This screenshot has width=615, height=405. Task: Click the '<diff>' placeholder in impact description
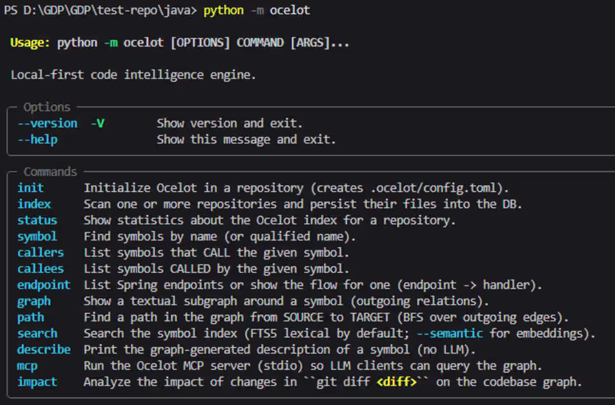pos(396,382)
